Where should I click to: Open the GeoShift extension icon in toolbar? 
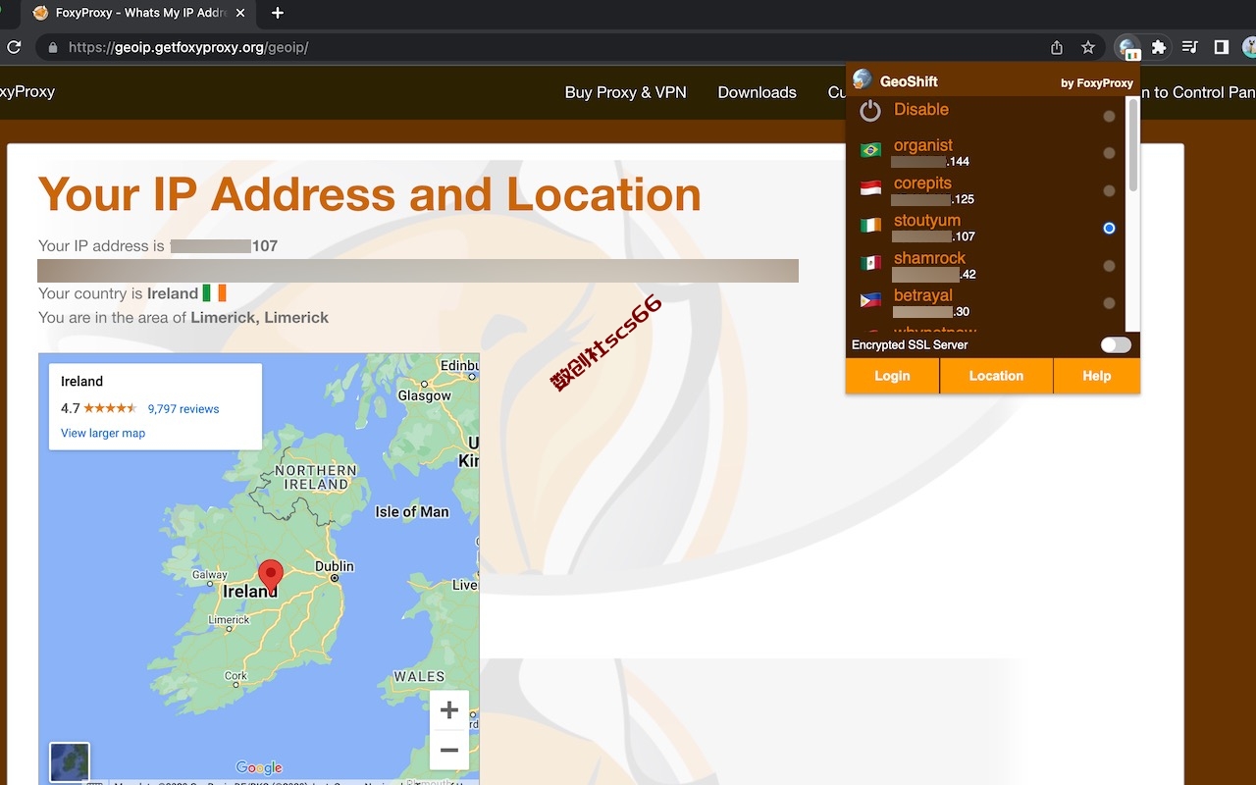pos(1128,47)
